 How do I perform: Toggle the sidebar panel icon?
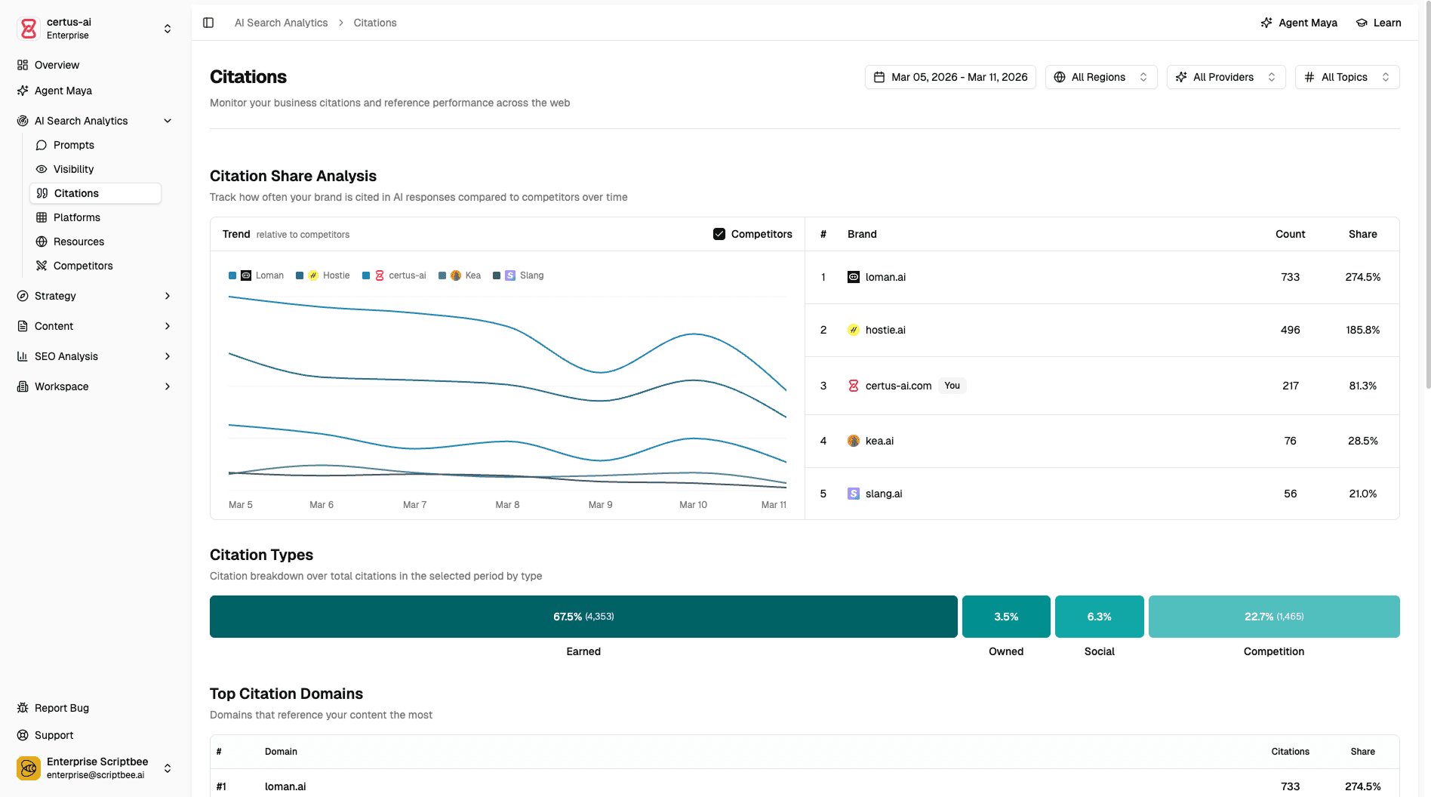pos(208,23)
